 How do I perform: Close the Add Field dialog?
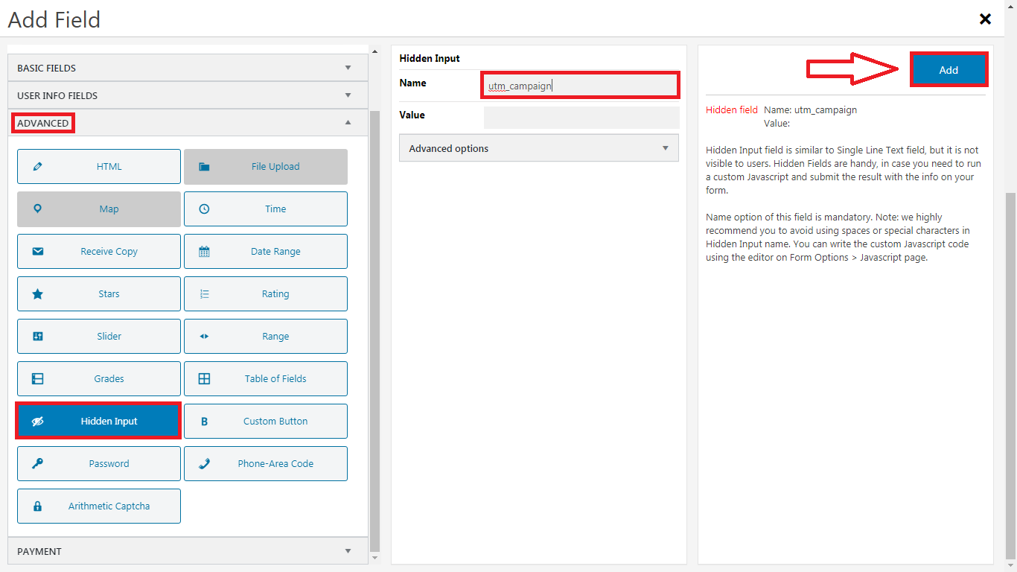tap(985, 19)
